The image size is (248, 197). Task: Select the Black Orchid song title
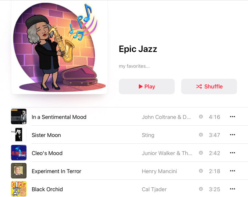(x=47, y=189)
